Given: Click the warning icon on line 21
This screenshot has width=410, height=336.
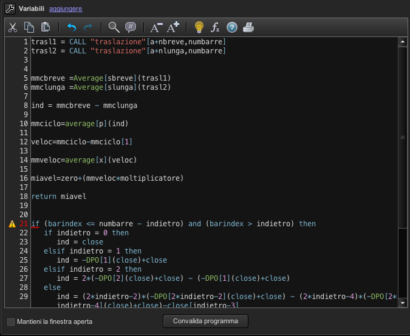Looking at the screenshot, I should (12, 224).
